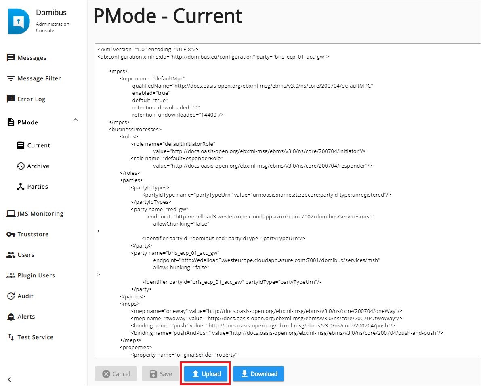Viewport: 481px width, 386px height.
Task: Go to JMS Monitoring
Action: [40, 213]
